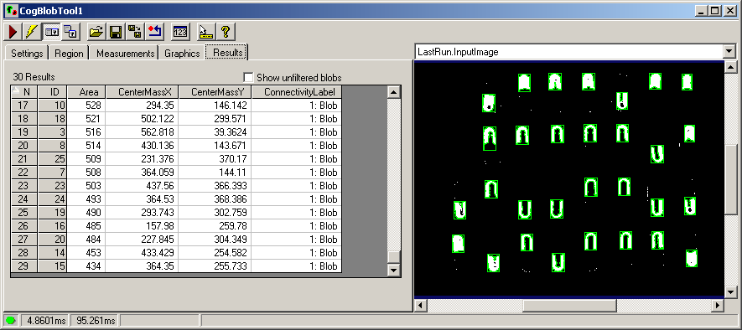Click the image display scroll down arrow
Image resolution: width=742 pixels, height=330 pixels.
[730, 292]
